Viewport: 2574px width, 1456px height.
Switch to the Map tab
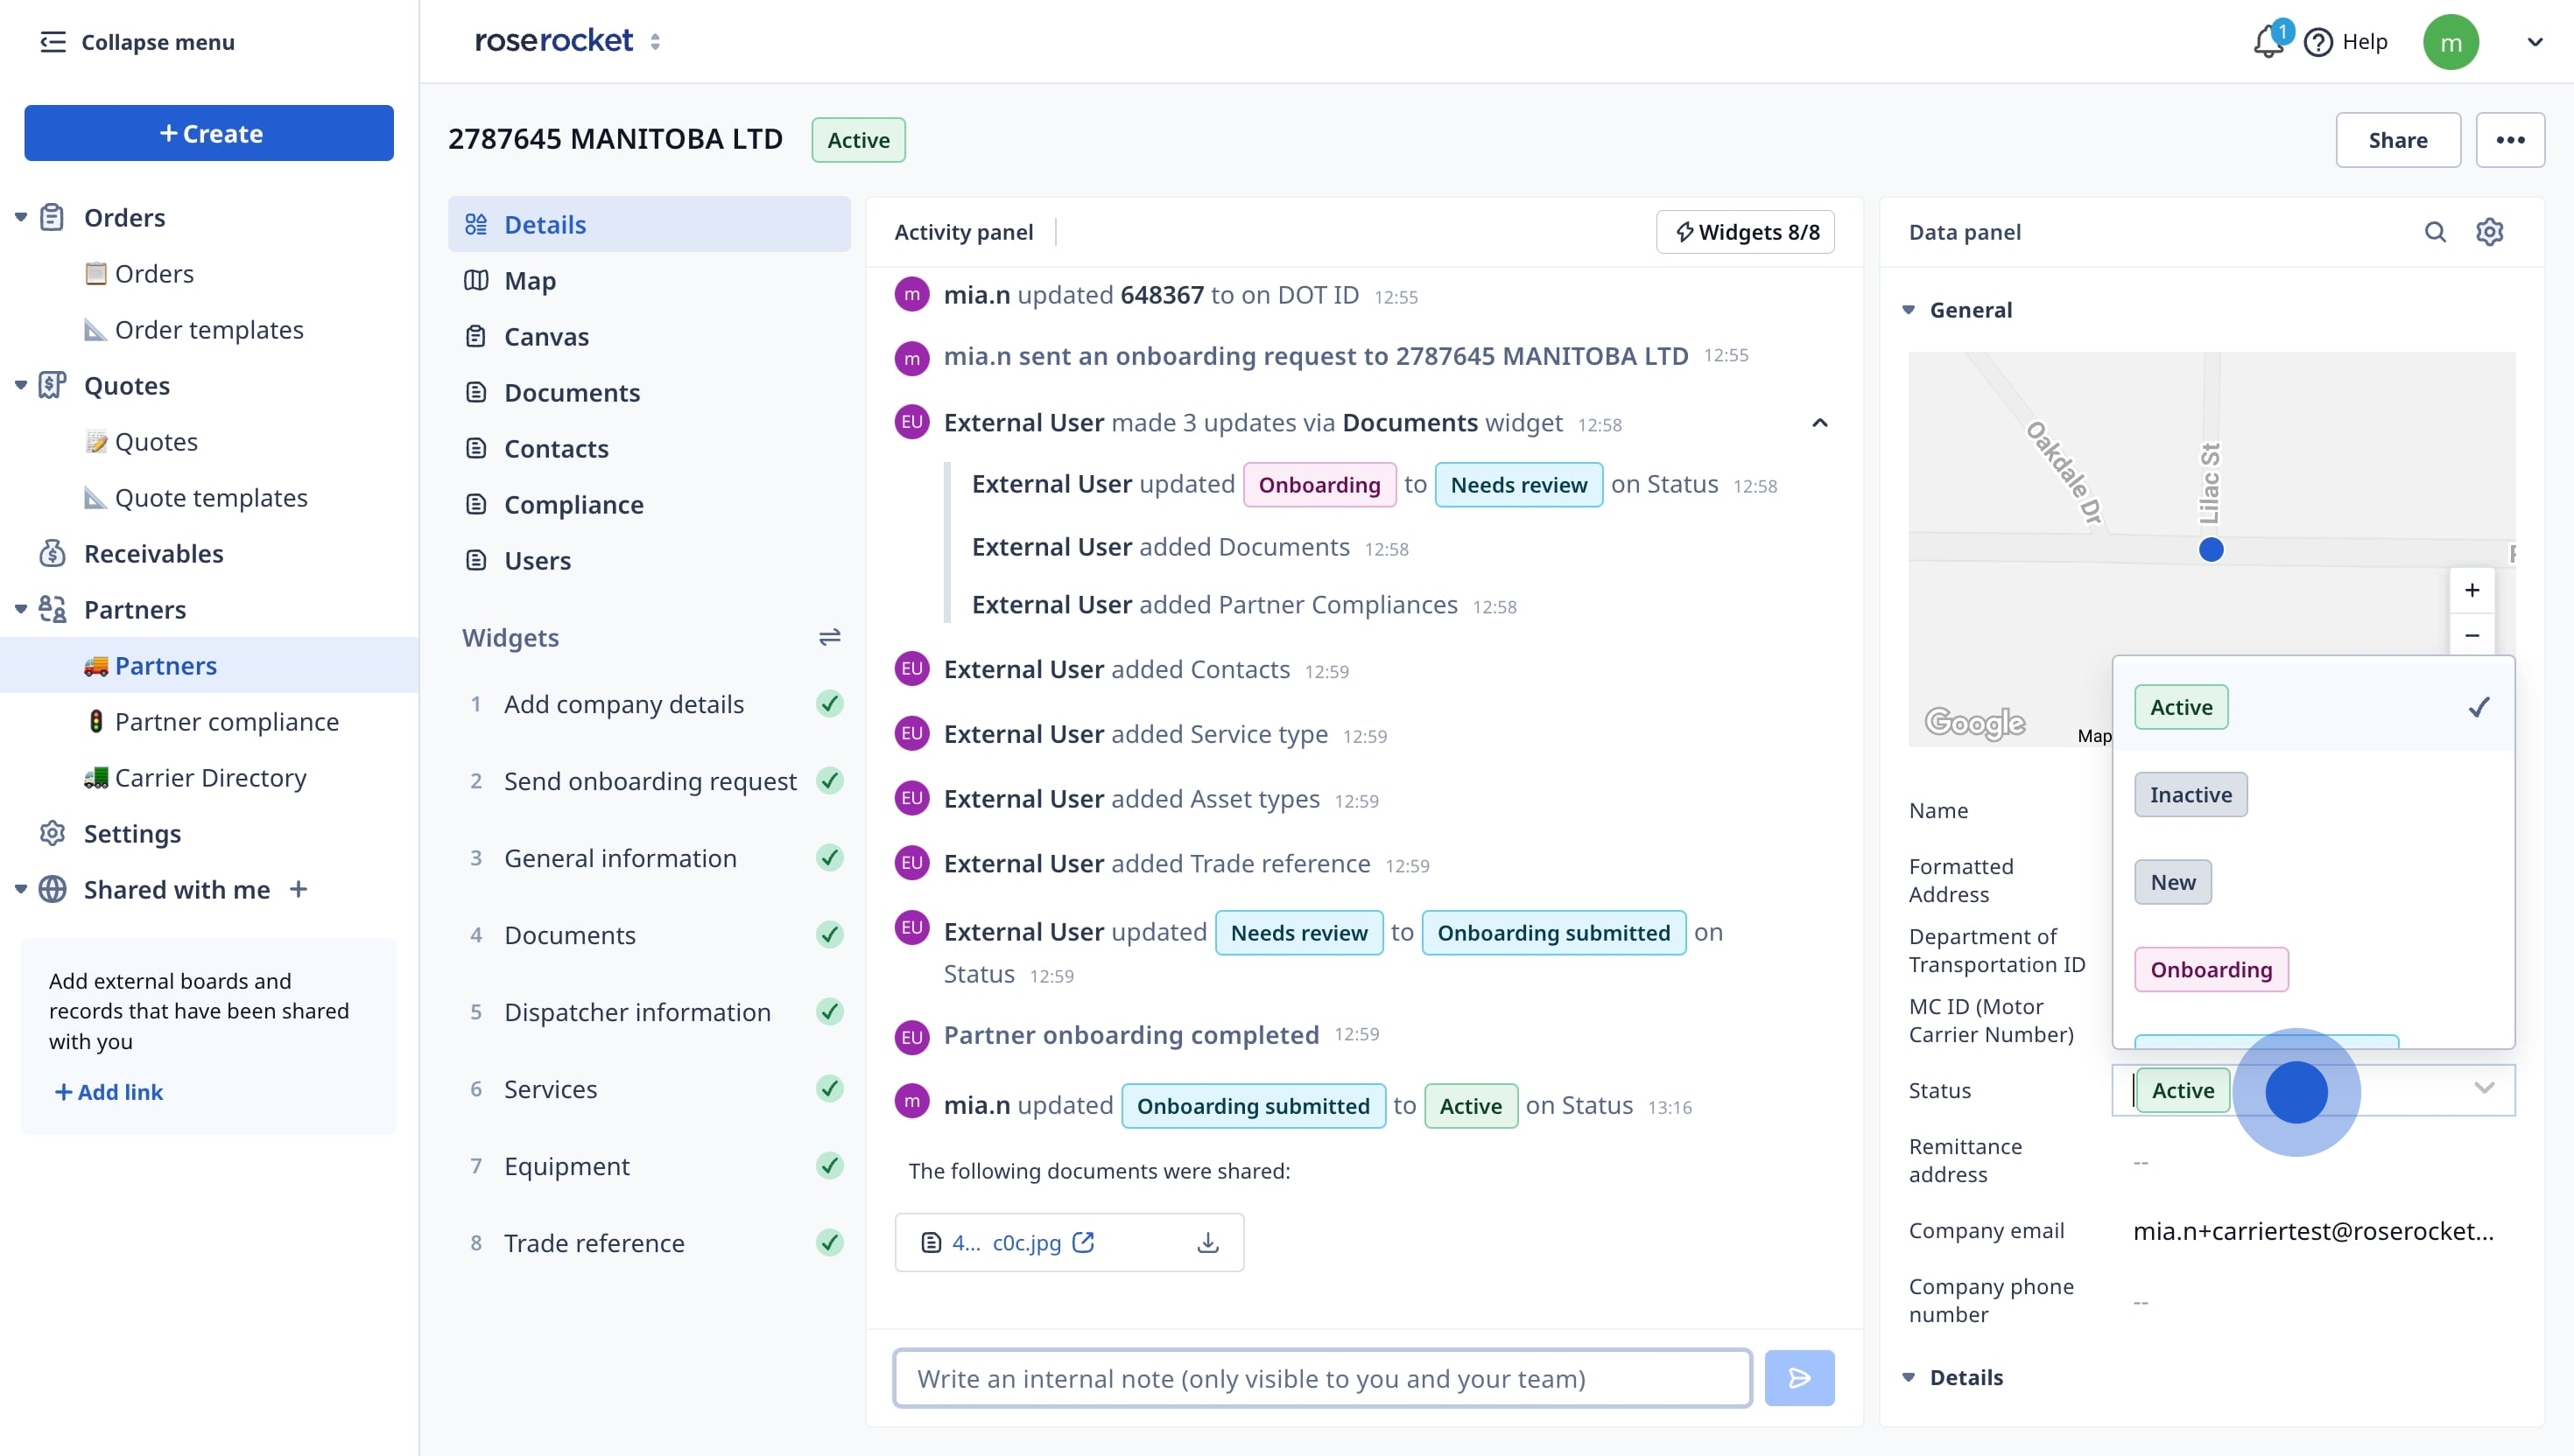(650, 281)
